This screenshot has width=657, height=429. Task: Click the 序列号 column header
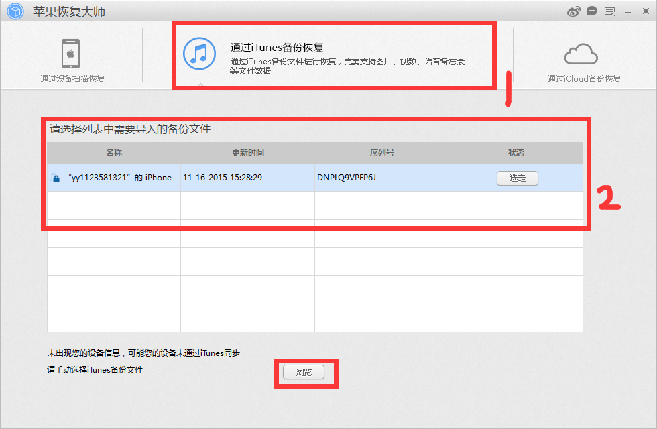(381, 153)
